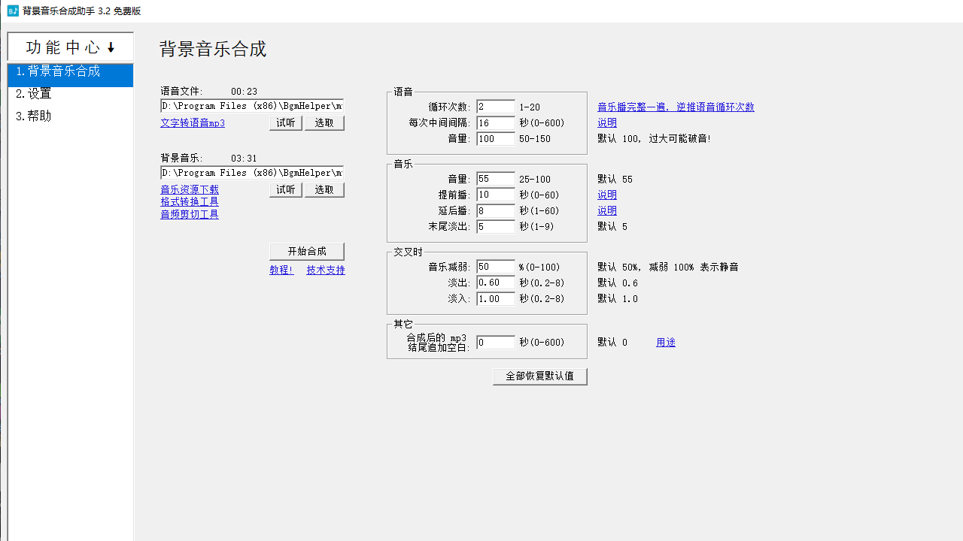Open the 音频剪切工具 link
This screenshot has height=541, width=963.
click(190, 214)
